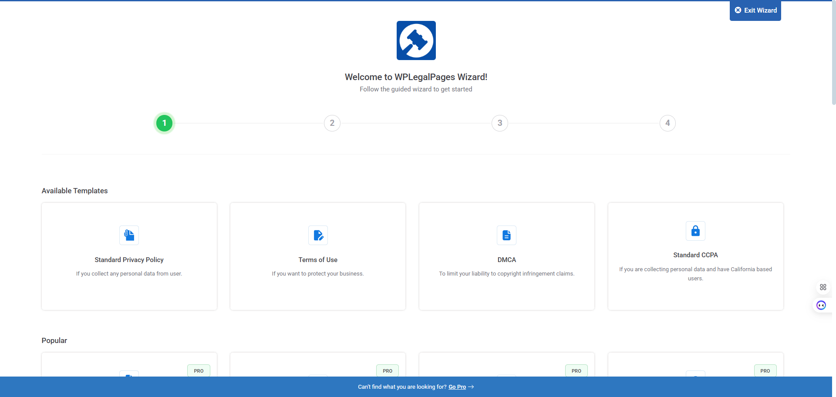Screen dimensions: 836x397
Task: Click wizard step 3 circle
Action: point(499,123)
